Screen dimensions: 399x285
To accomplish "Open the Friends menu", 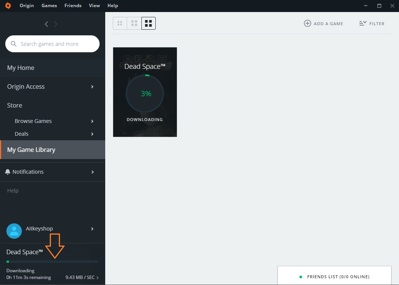I will click(x=73, y=6).
